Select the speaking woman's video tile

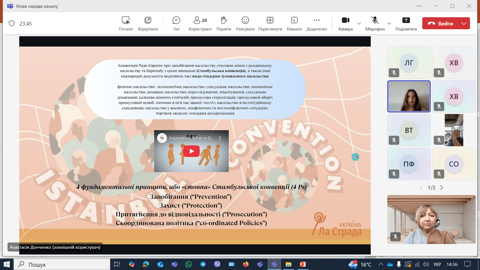pos(409,96)
